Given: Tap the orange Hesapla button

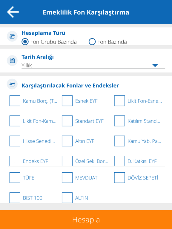Looking at the screenshot, I should 86,219.
